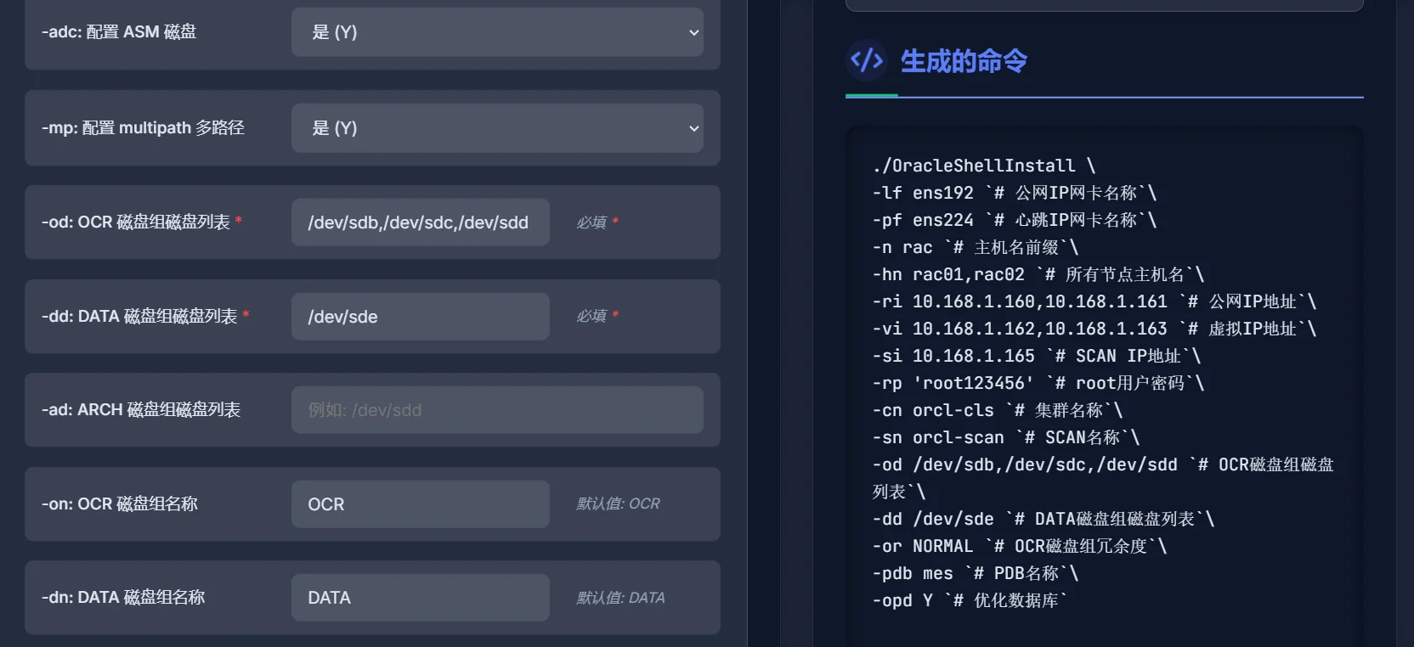Click the -si SCAN IP line in command output
The image size is (1414, 647).
[1036, 356]
